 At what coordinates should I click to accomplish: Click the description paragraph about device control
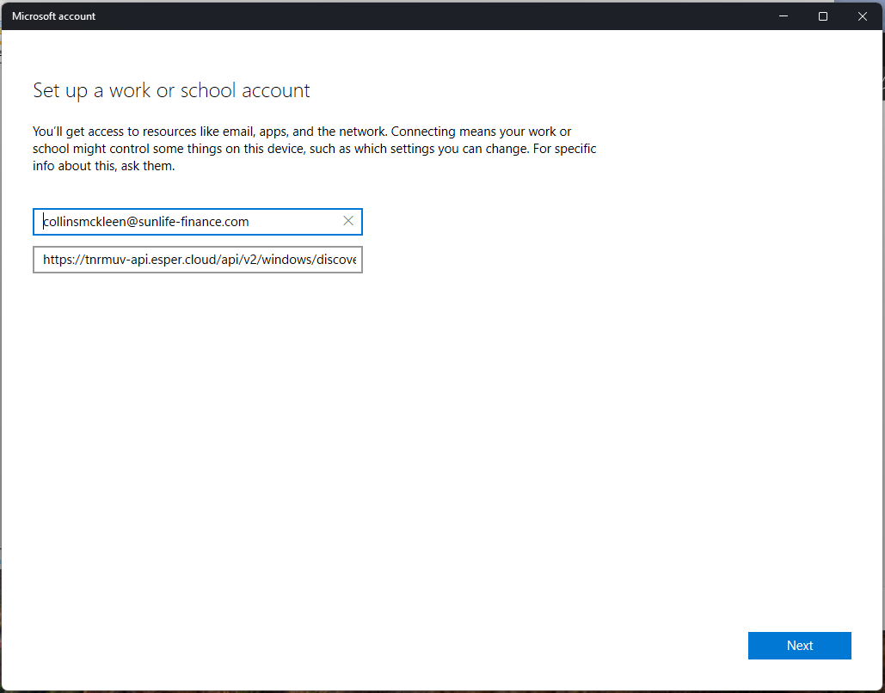coord(314,149)
